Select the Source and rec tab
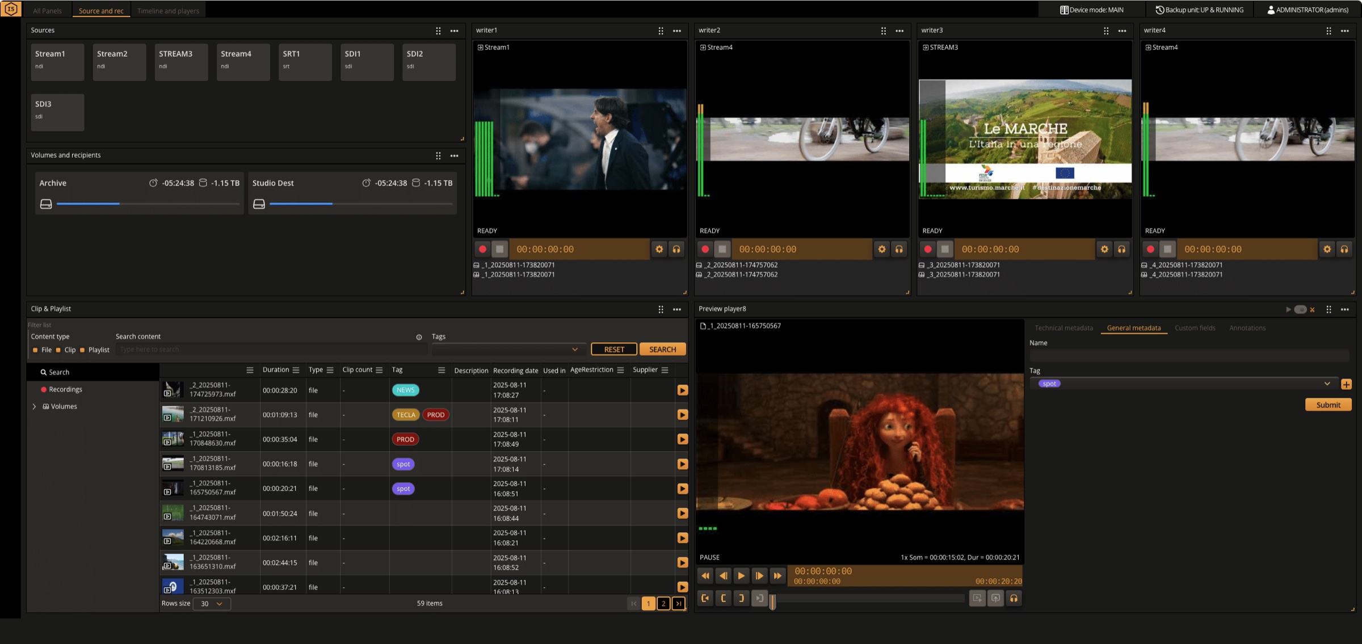 click(x=101, y=11)
